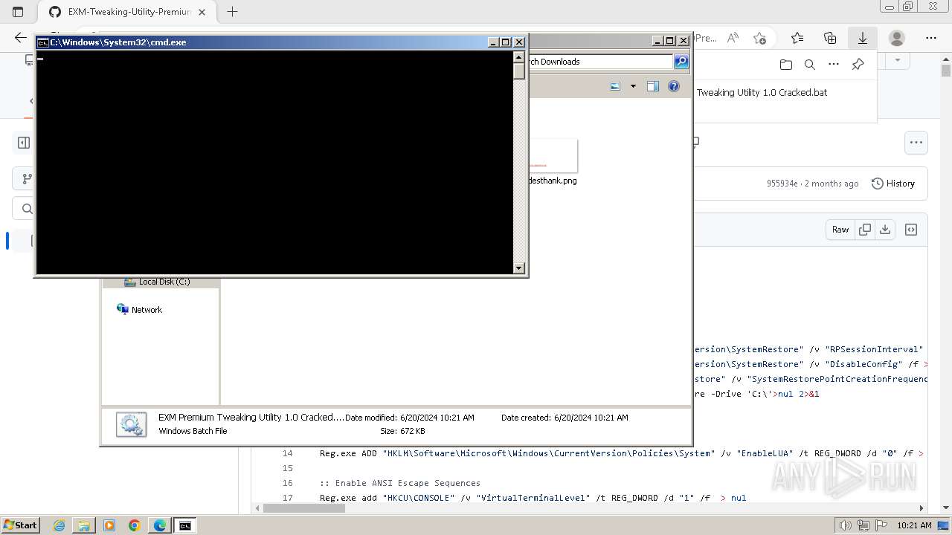Click the system tray clock 10:21 AM
952x535 pixels.
(914, 525)
